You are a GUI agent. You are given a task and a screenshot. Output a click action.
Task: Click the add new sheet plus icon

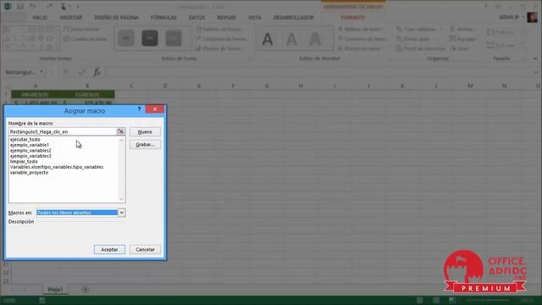[86, 290]
